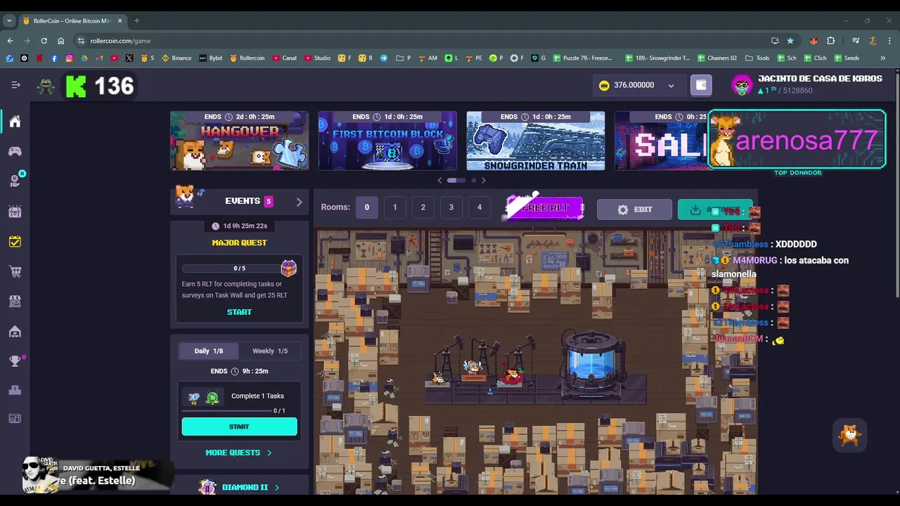Open the 189.- Snowgrinder bookmark

tap(657, 58)
